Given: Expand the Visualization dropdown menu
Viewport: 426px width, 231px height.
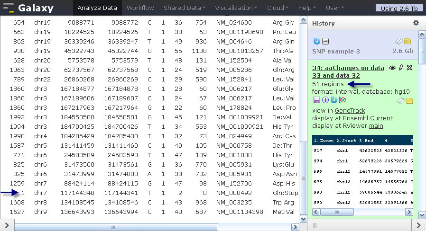Looking at the screenshot, I should point(236,8).
